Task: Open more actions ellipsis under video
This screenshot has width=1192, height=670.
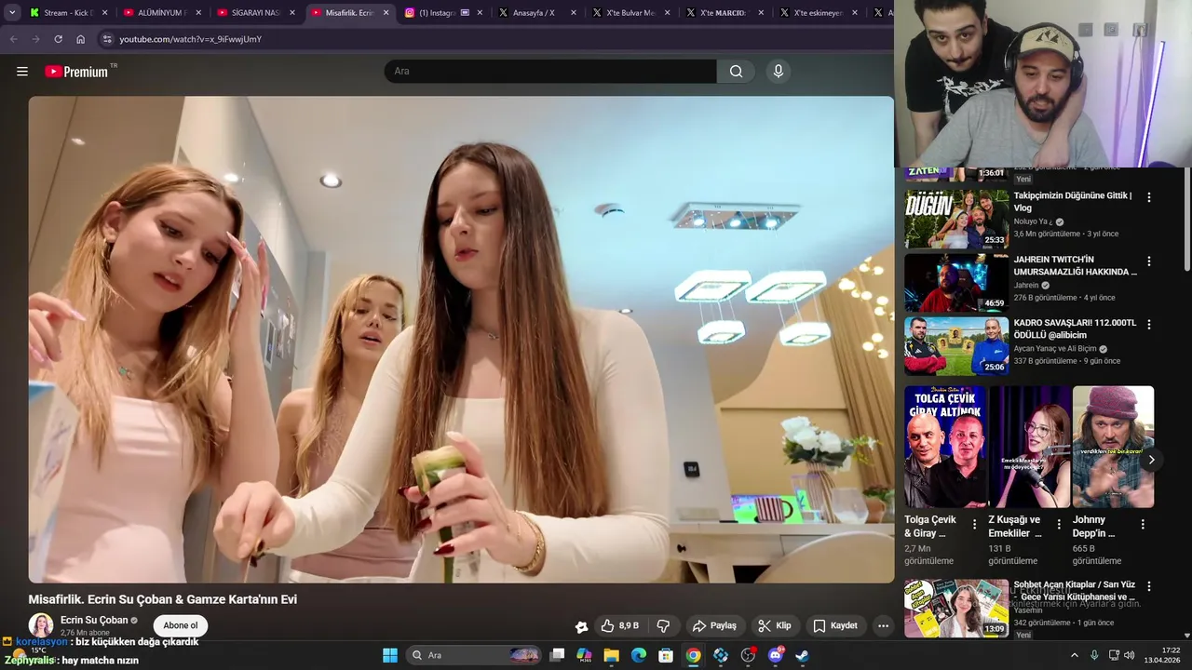Action: [x=883, y=625]
